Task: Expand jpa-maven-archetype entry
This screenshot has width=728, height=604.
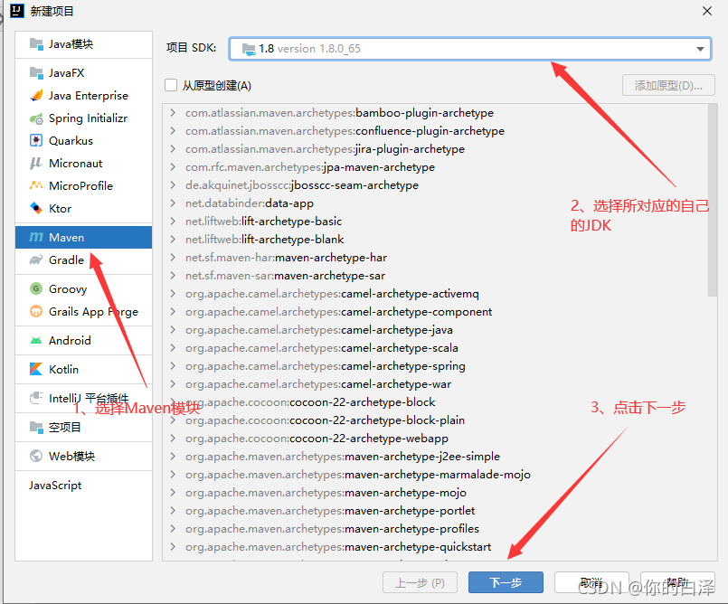Action: click(x=173, y=166)
